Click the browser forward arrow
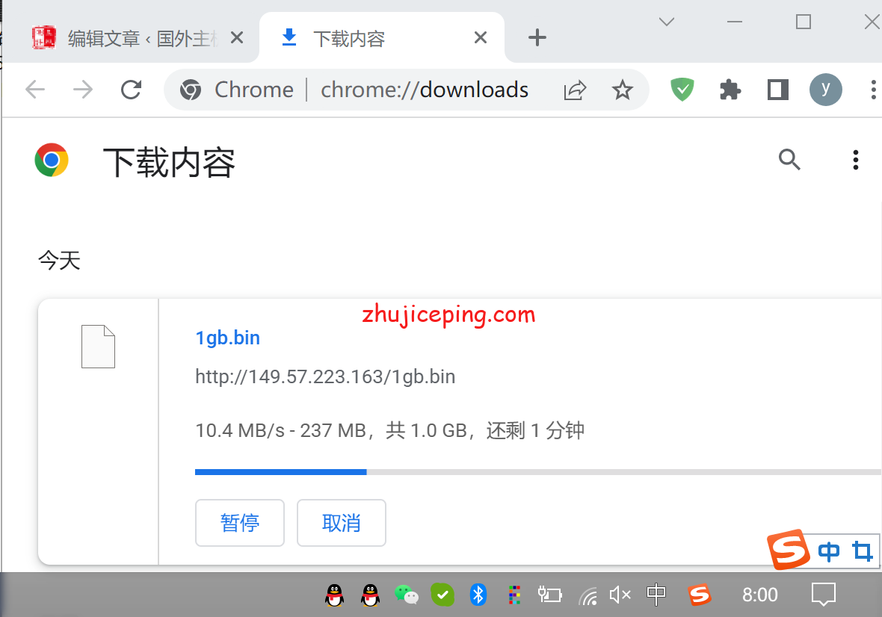The image size is (882, 617). coord(83,90)
